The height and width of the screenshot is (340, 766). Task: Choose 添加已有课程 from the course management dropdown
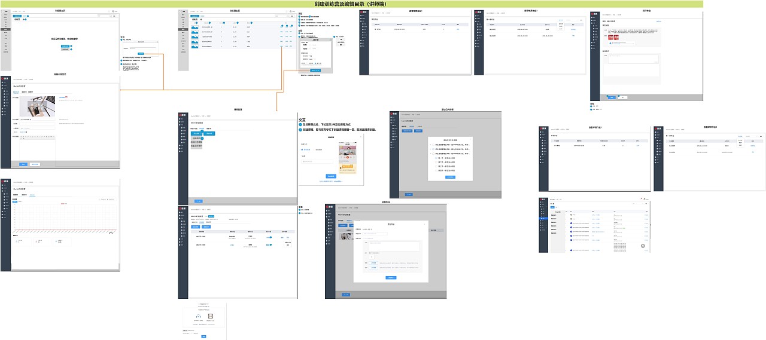pos(196,142)
